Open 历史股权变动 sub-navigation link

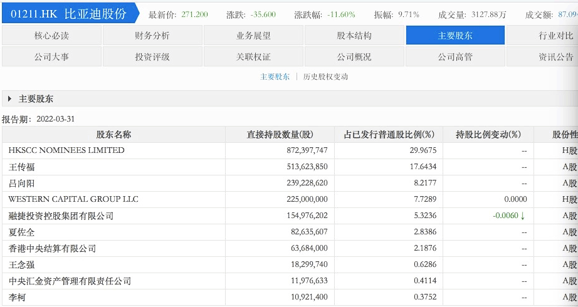[325, 77]
